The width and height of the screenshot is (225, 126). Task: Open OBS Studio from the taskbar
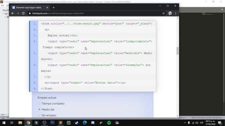click(44, 123)
